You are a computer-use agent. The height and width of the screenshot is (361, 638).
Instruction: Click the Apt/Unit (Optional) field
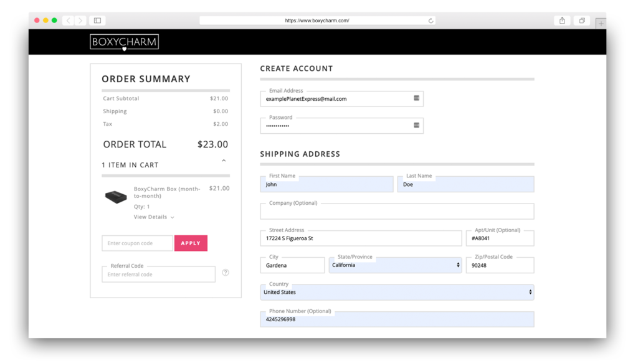click(500, 238)
